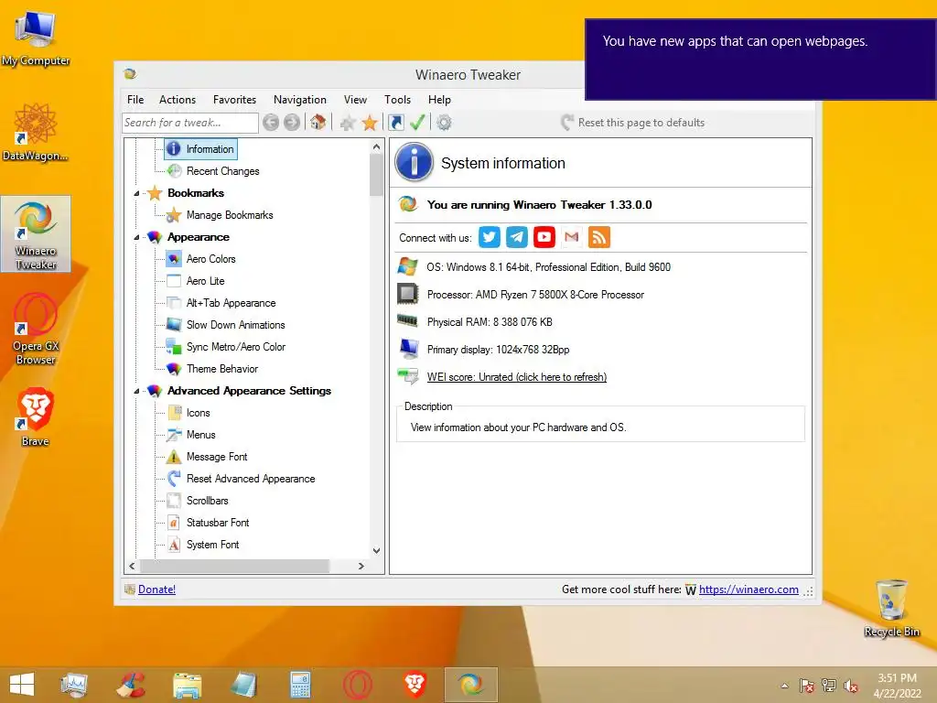Viewport: 937px width, 703px height.
Task: Open the YouTube link icon
Action: pos(544,237)
